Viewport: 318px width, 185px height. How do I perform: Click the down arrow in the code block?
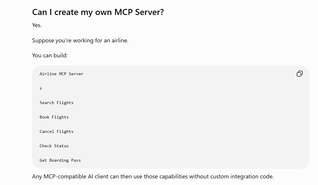pos(41,88)
